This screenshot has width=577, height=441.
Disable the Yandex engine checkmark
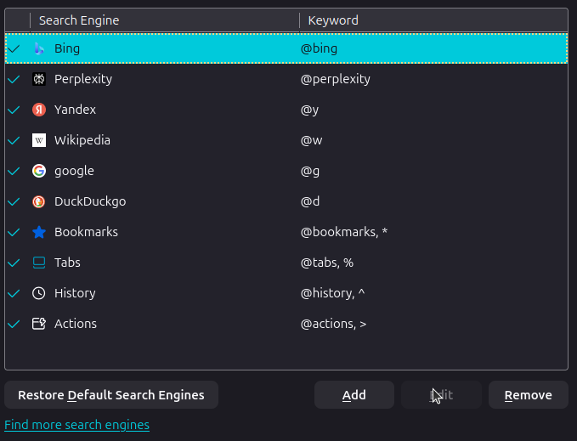point(14,110)
